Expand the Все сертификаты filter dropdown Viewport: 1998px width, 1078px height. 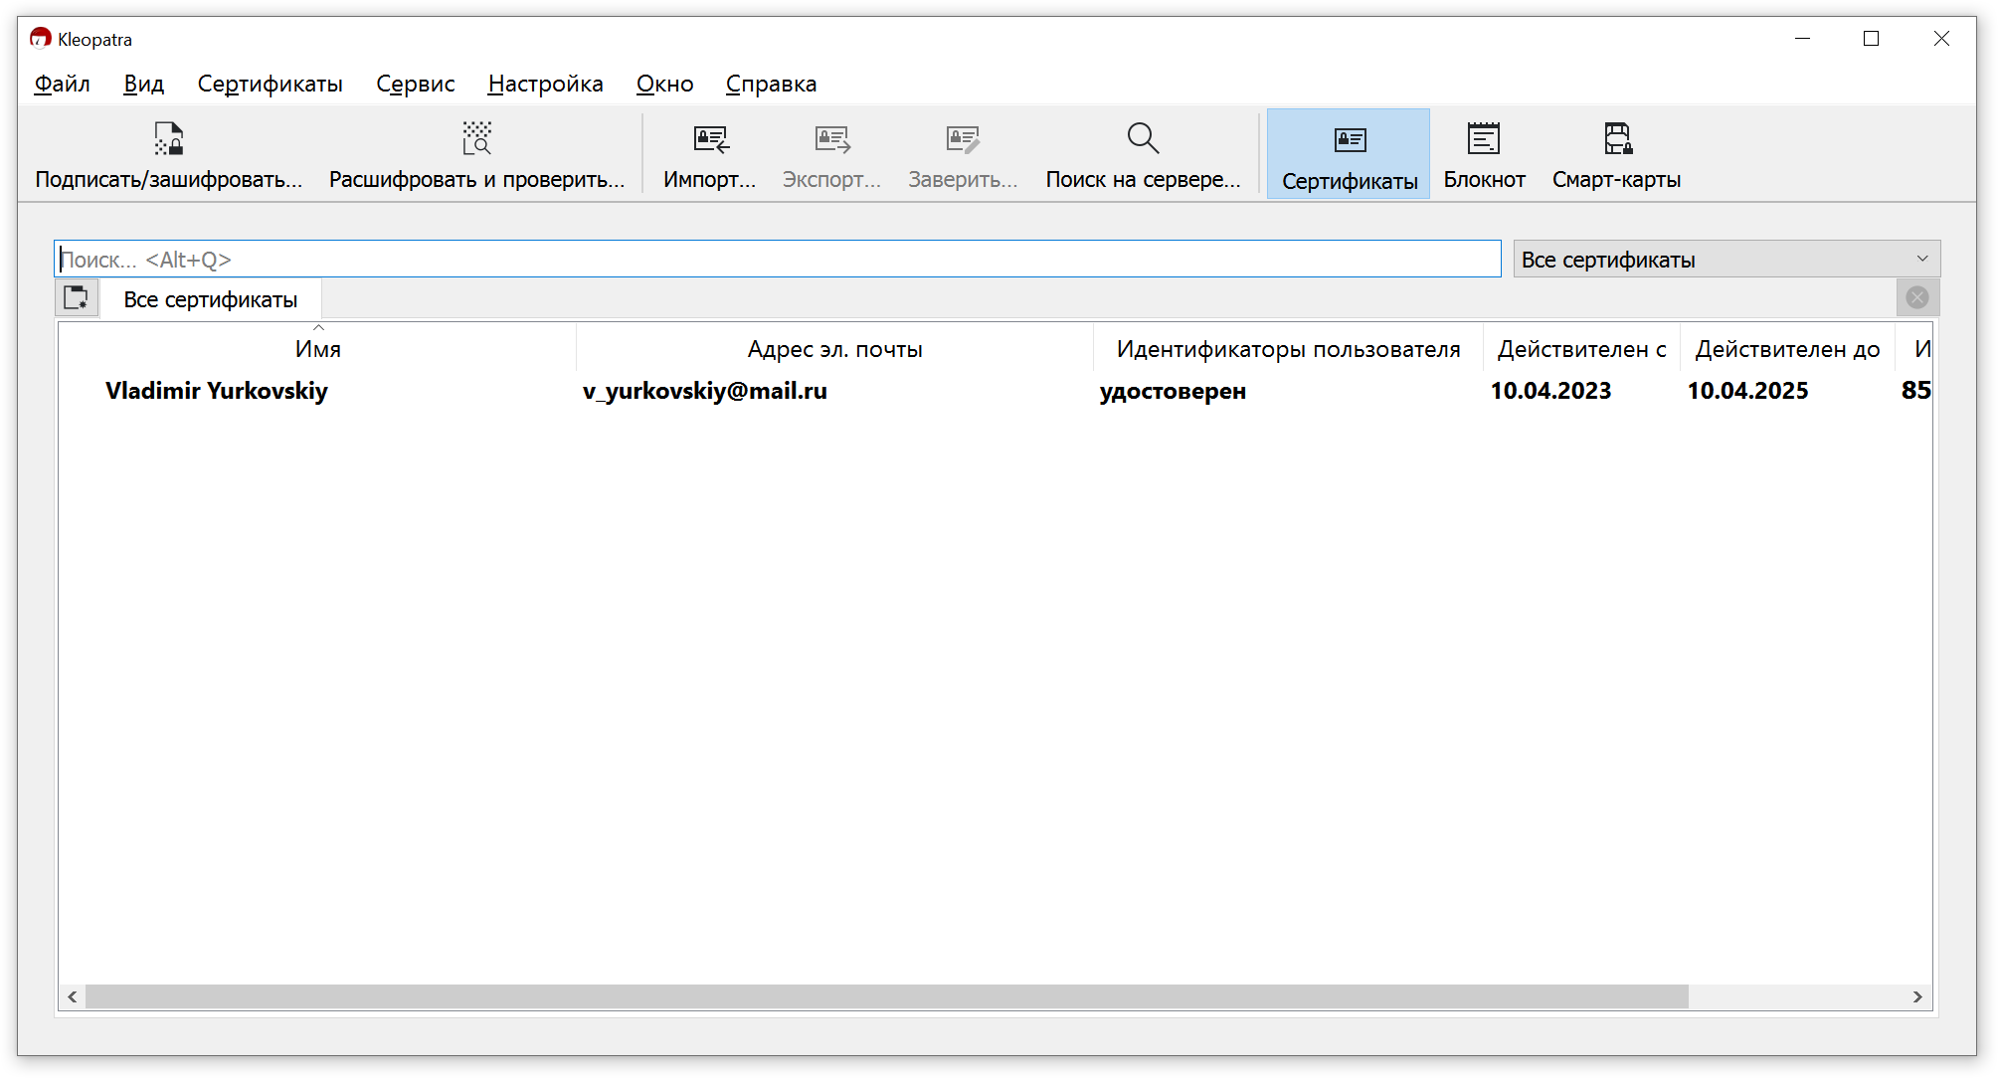click(x=1726, y=260)
